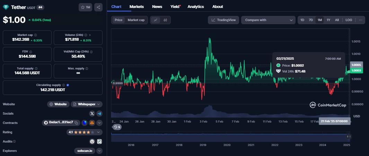Click the 21 Feb '25 07:00:00 time marker

click(x=334, y=121)
